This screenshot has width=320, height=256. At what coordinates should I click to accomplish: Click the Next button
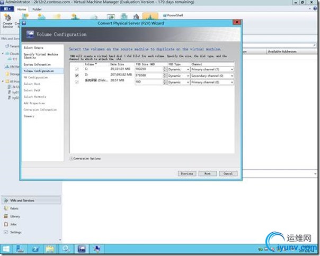click(x=208, y=173)
